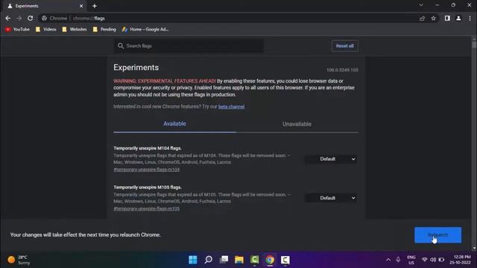Click the ENG US language indicator
The image size is (477, 268).
pyautogui.click(x=411, y=260)
